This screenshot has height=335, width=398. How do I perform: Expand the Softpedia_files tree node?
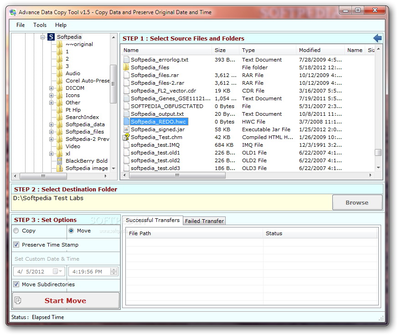[51, 132]
